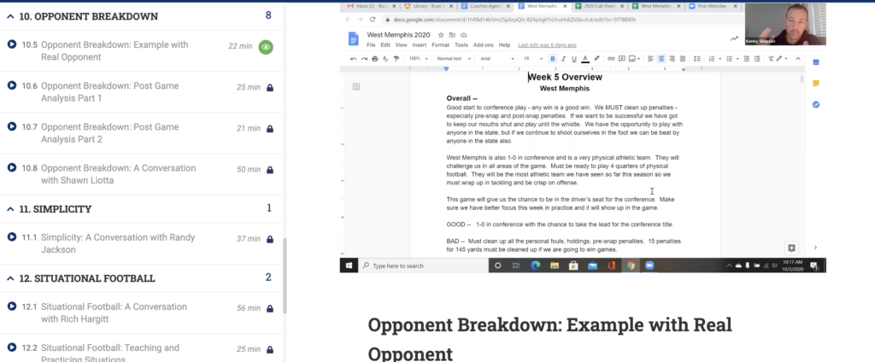
Task: Collapse the 11. Simplicity section
Action: point(10,208)
